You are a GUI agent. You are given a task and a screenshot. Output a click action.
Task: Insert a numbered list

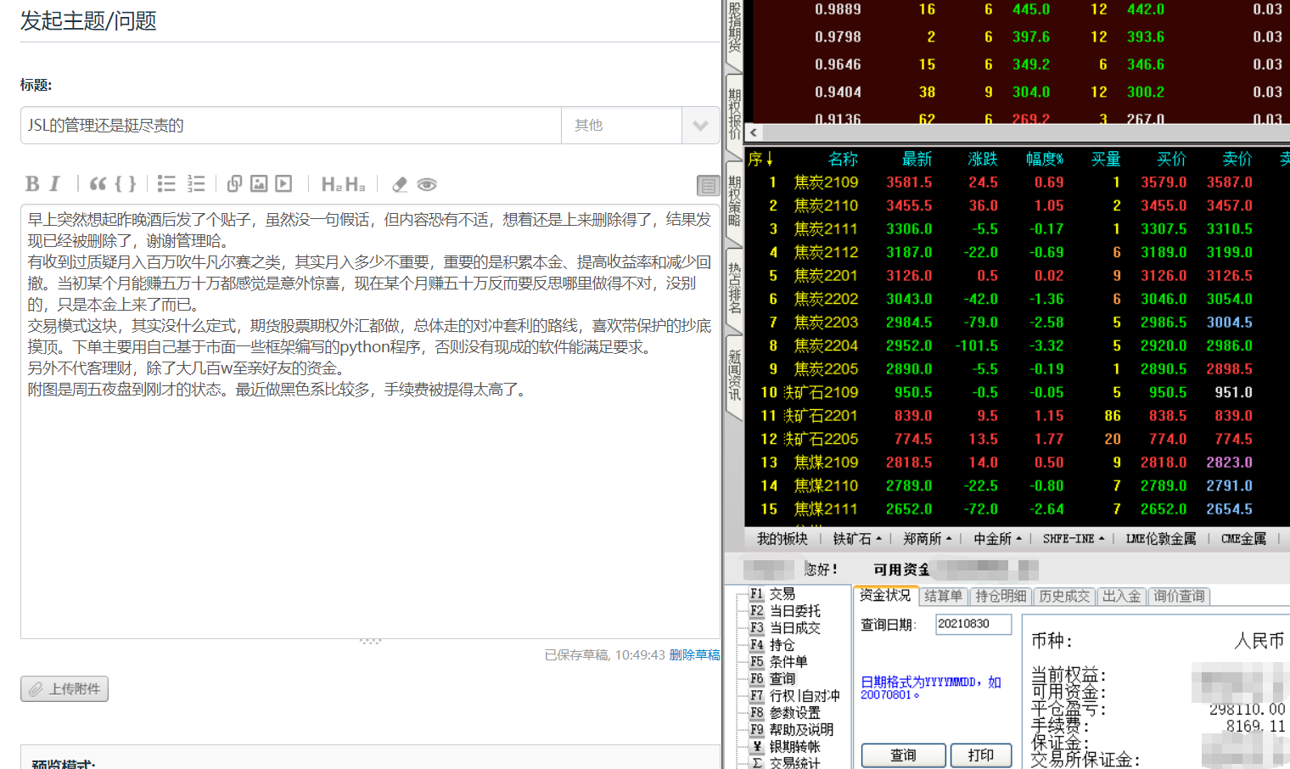[x=196, y=184]
